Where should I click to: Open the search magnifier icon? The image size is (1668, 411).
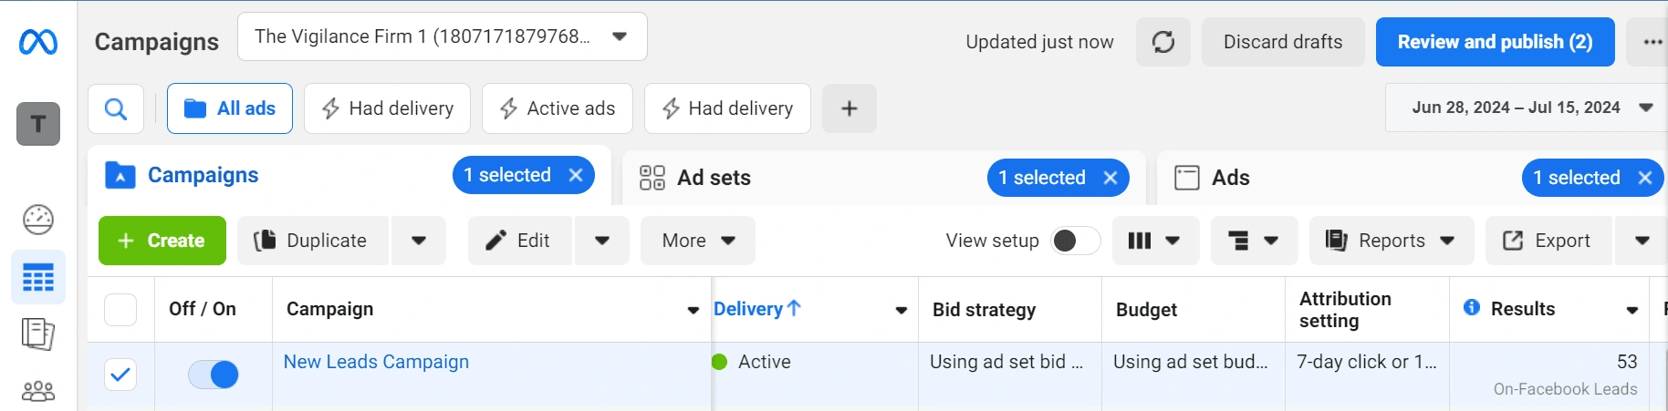coord(116,108)
